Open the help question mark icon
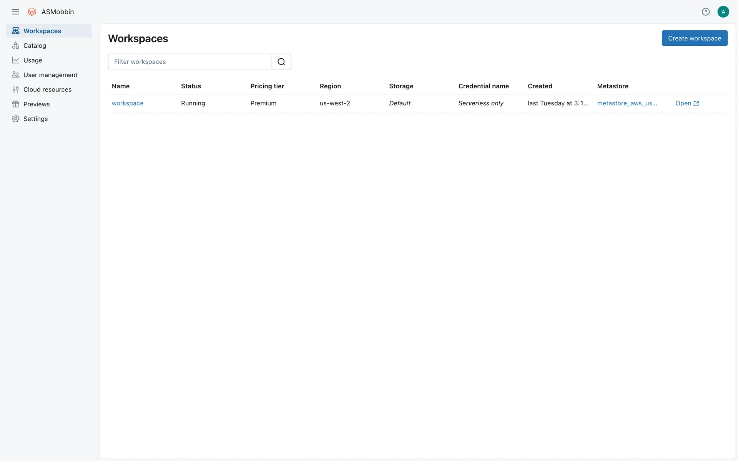The width and height of the screenshot is (738, 461). tap(705, 12)
